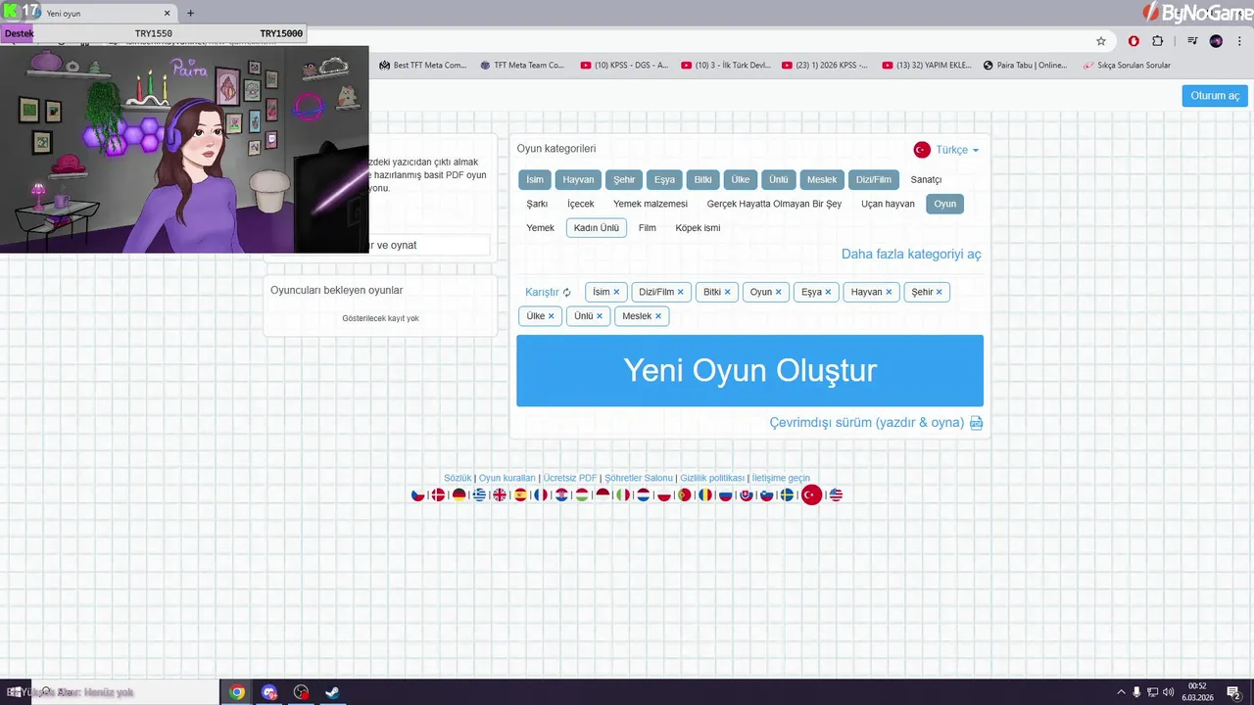Select the German flag language icon
Screen dimensions: 1254x705
tap(458, 495)
